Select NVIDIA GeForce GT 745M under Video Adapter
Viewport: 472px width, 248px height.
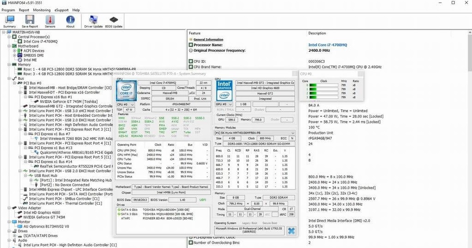44,217
